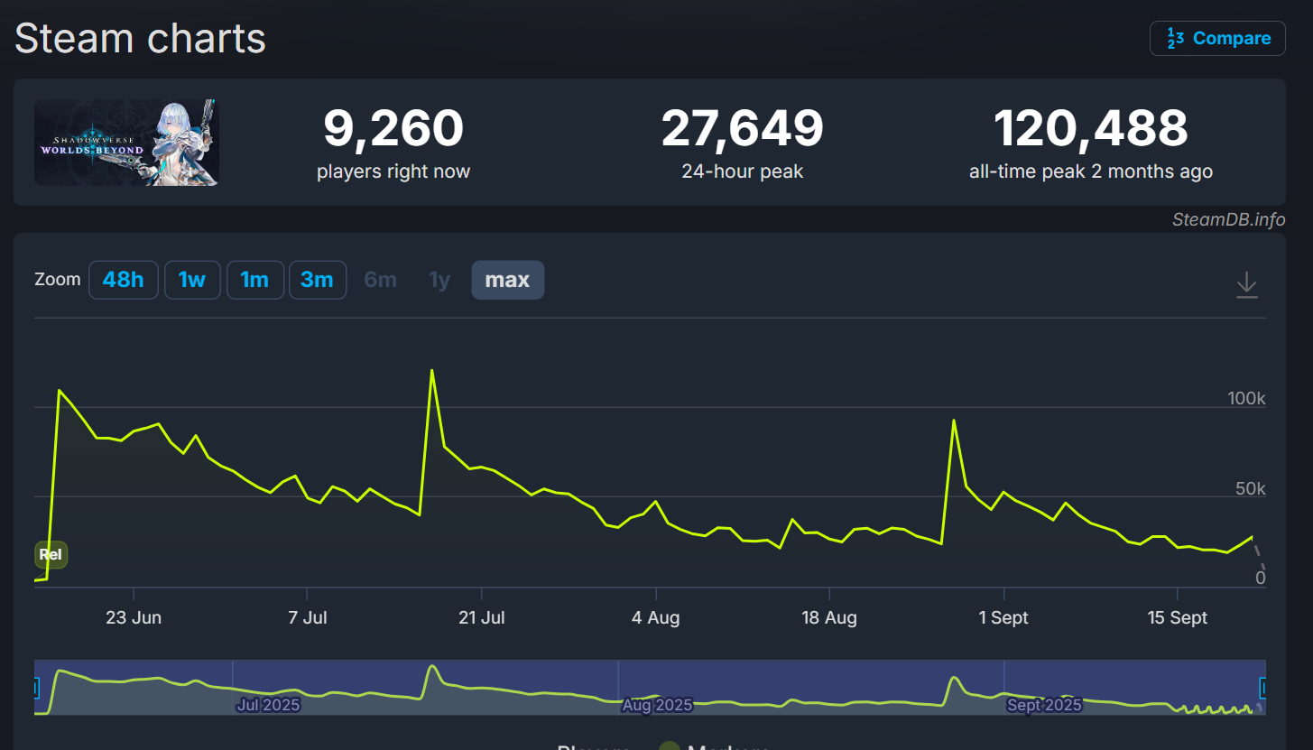The image size is (1313, 750).
Task: Click the 15 Sept axis label
Action: [x=1178, y=618]
